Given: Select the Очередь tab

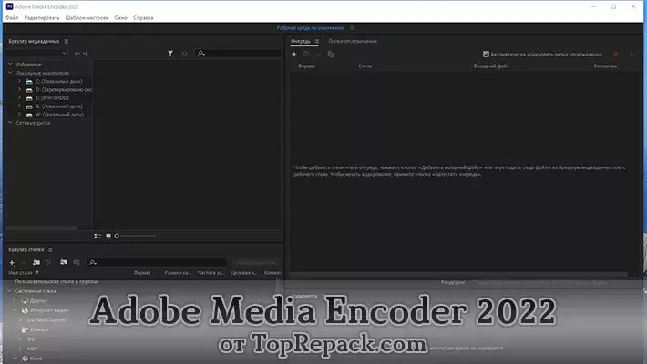Looking at the screenshot, I should click(301, 41).
